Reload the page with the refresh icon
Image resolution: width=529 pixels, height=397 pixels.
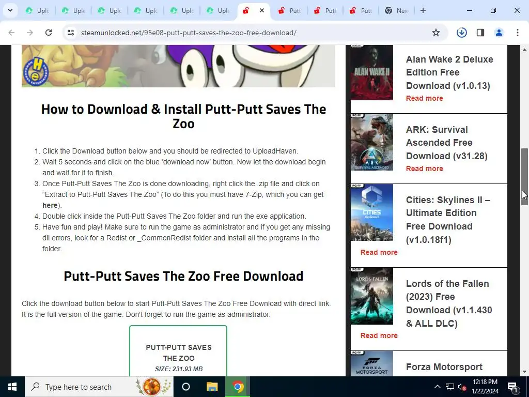(49, 33)
